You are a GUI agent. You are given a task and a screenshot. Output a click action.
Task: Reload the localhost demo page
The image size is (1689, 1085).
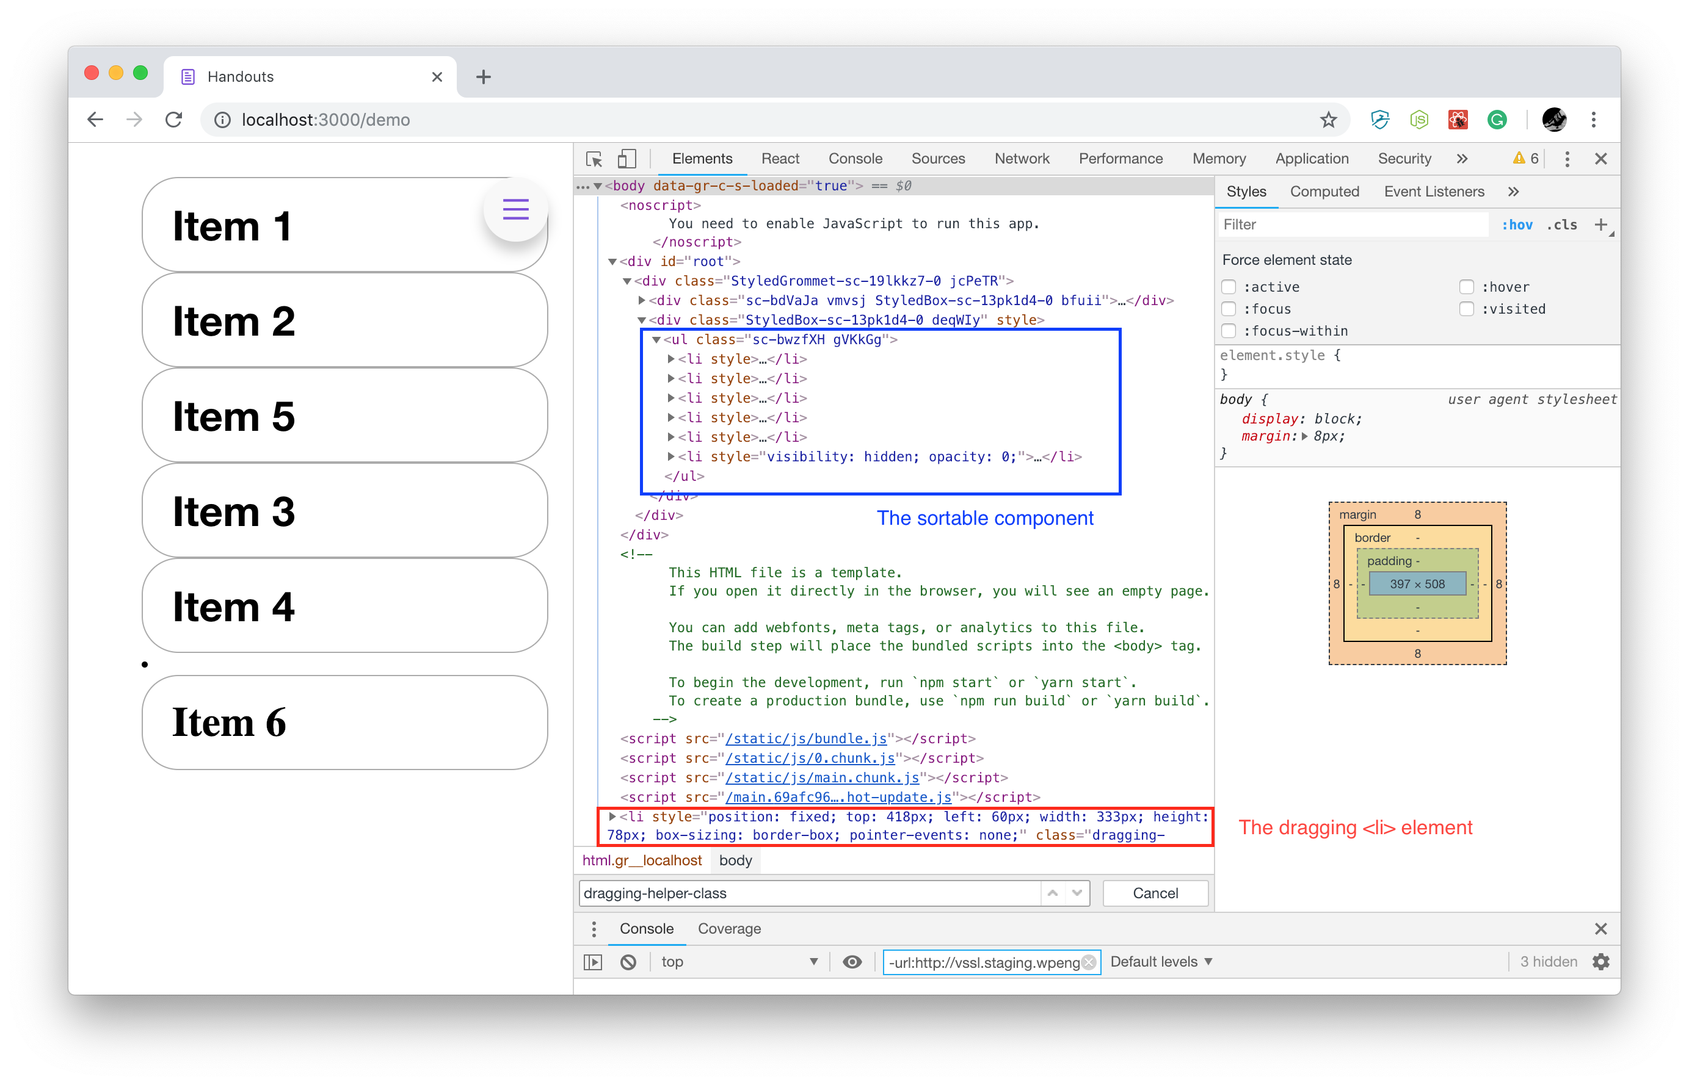coord(173,120)
